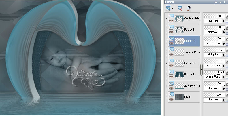Click the New Layer icon in Livelli toolbar

[168, 8]
